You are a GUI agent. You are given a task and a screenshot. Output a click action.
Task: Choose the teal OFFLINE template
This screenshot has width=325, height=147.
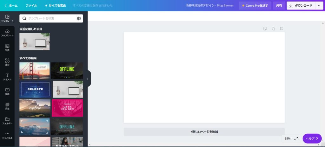tap(67, 127)
